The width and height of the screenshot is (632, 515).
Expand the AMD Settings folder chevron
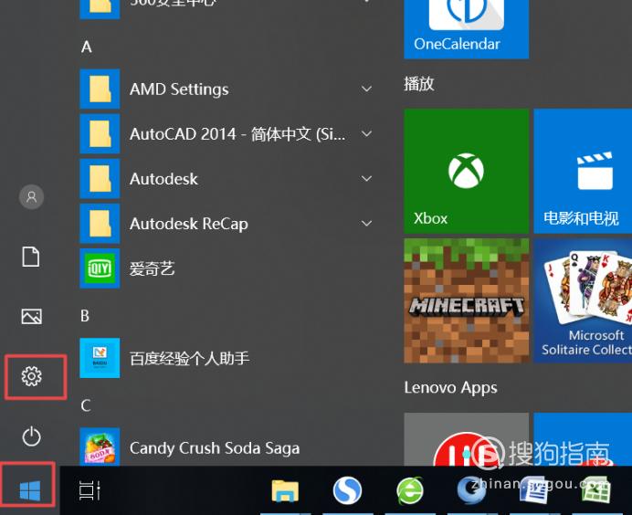366,89
